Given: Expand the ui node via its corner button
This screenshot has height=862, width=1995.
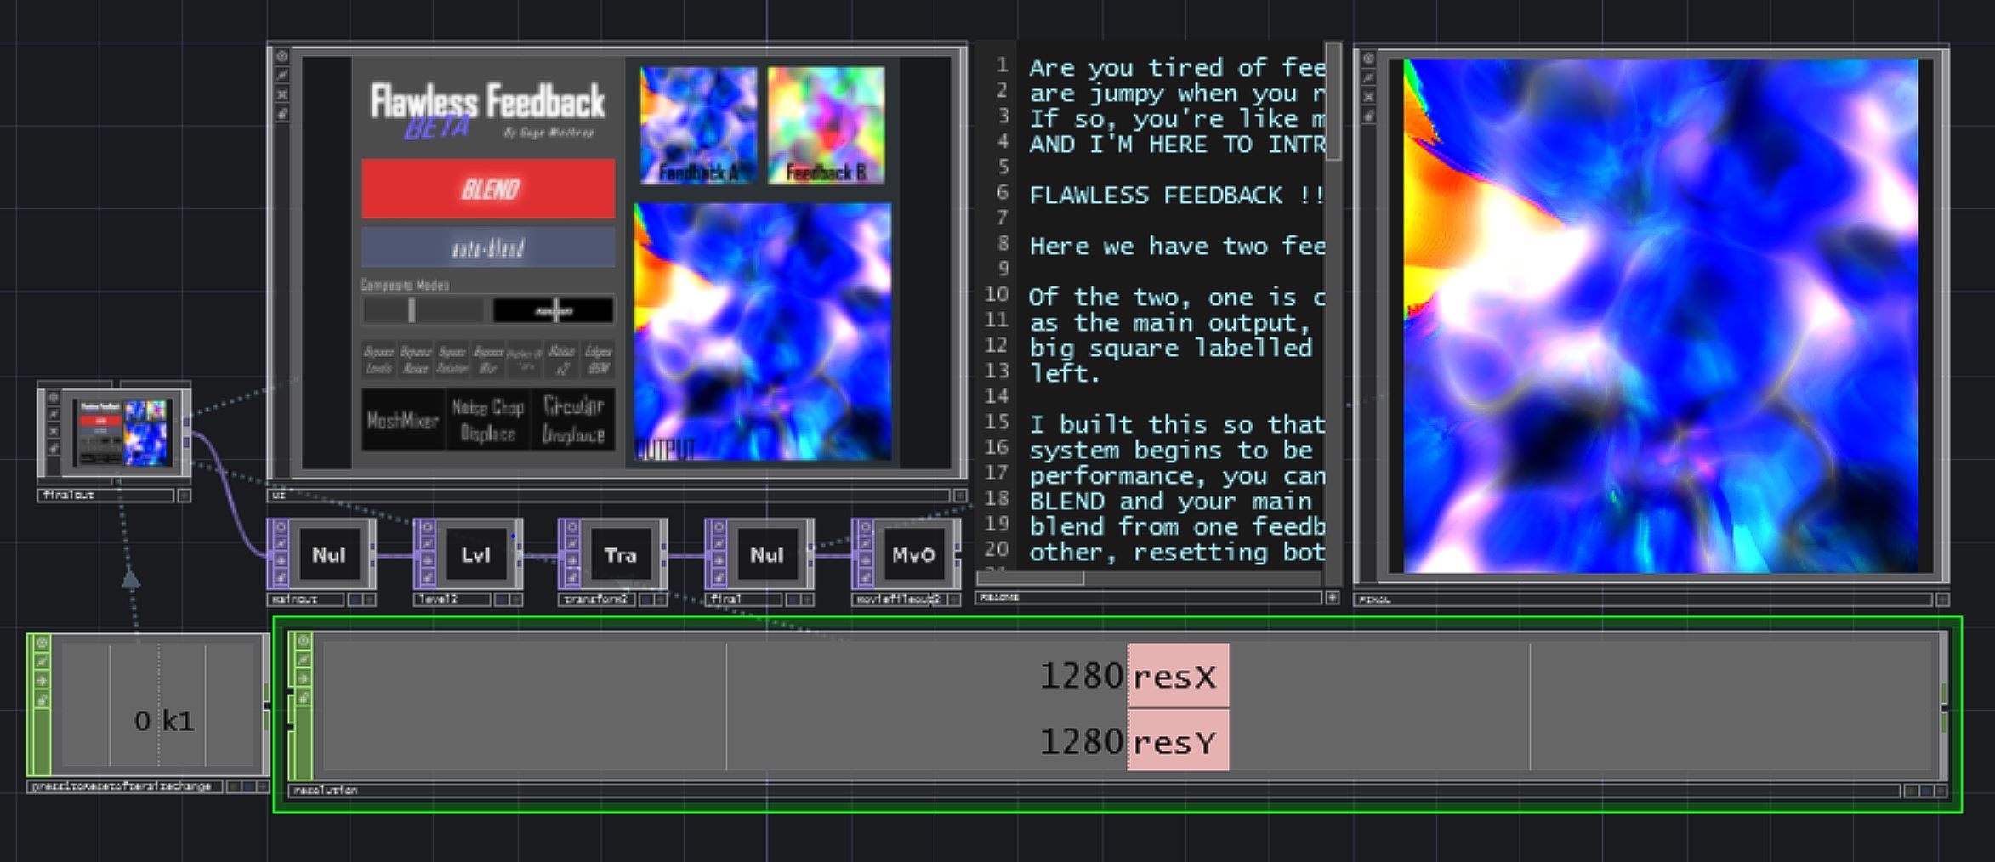Looking at the screenshot, I should point(959,495).
